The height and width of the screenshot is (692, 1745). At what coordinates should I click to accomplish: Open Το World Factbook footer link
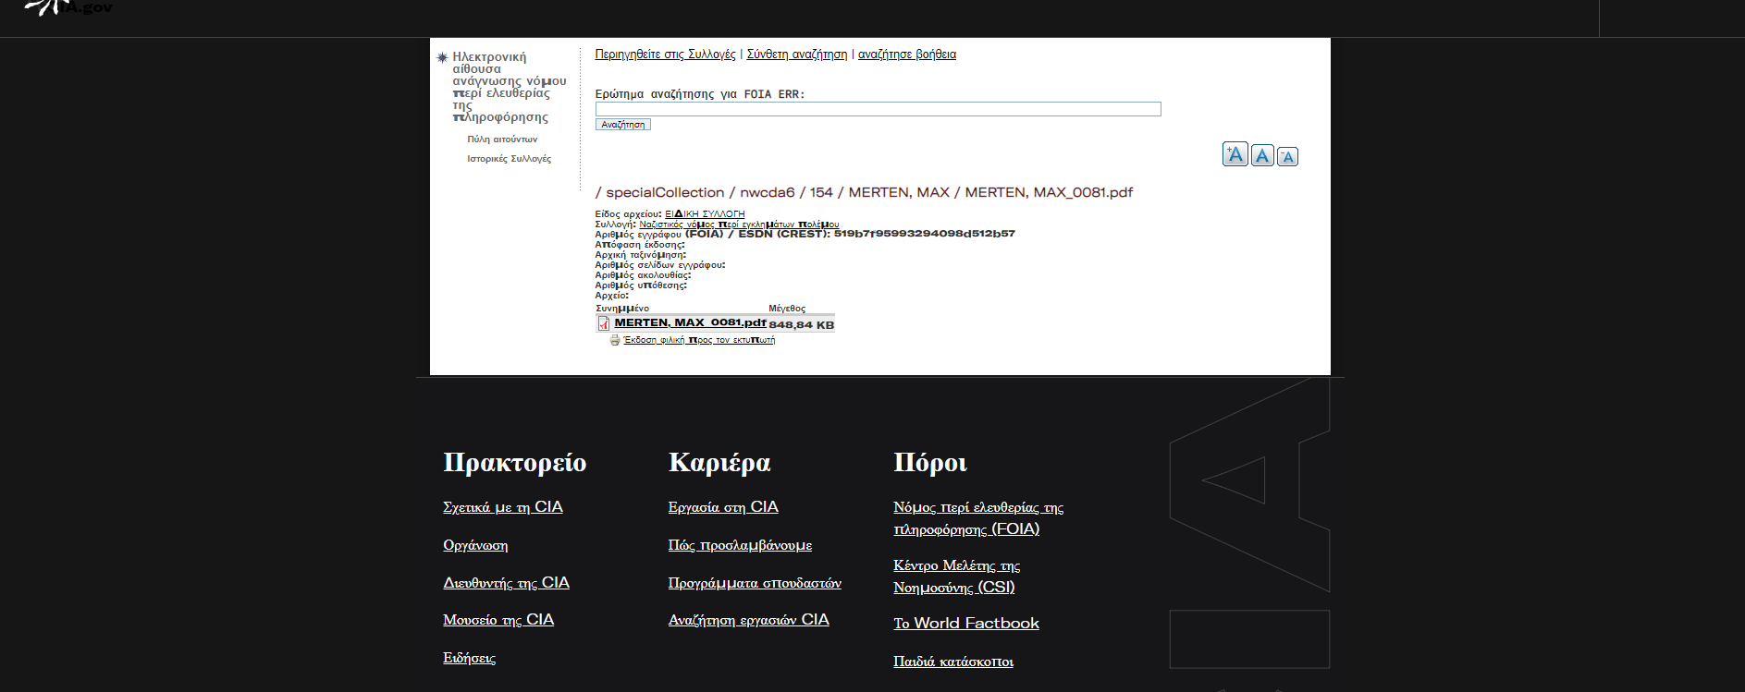point(966,624)
